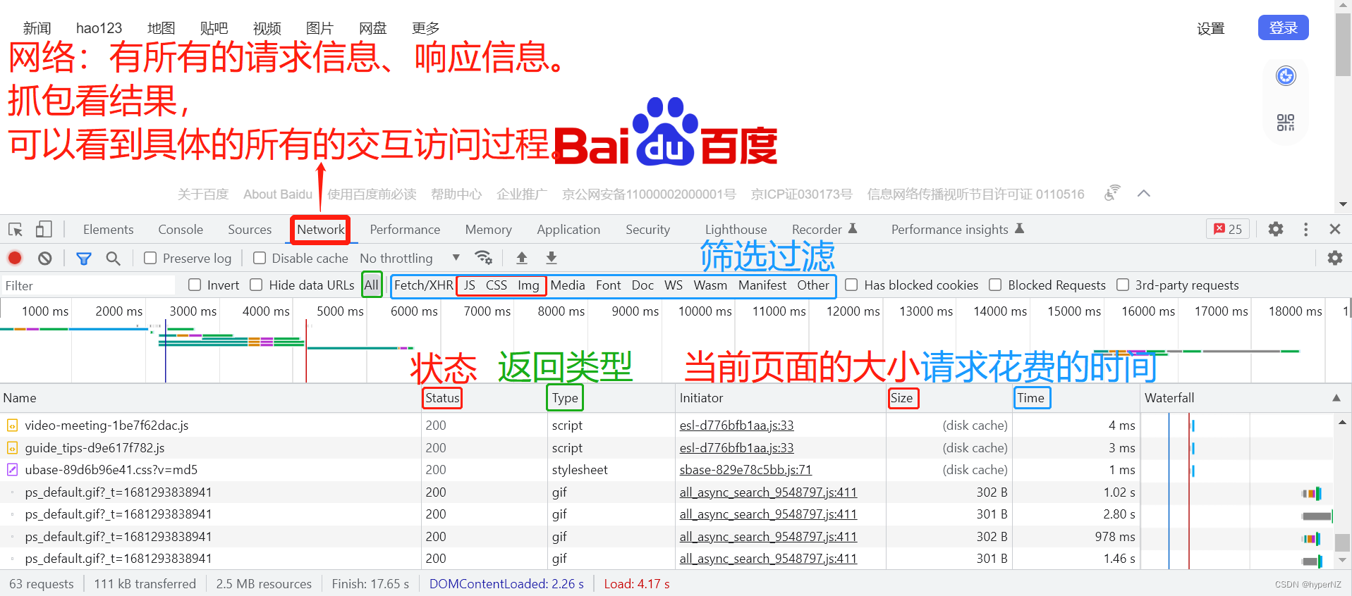
Task: Click the network Filter text field
Action: point(88,285)
